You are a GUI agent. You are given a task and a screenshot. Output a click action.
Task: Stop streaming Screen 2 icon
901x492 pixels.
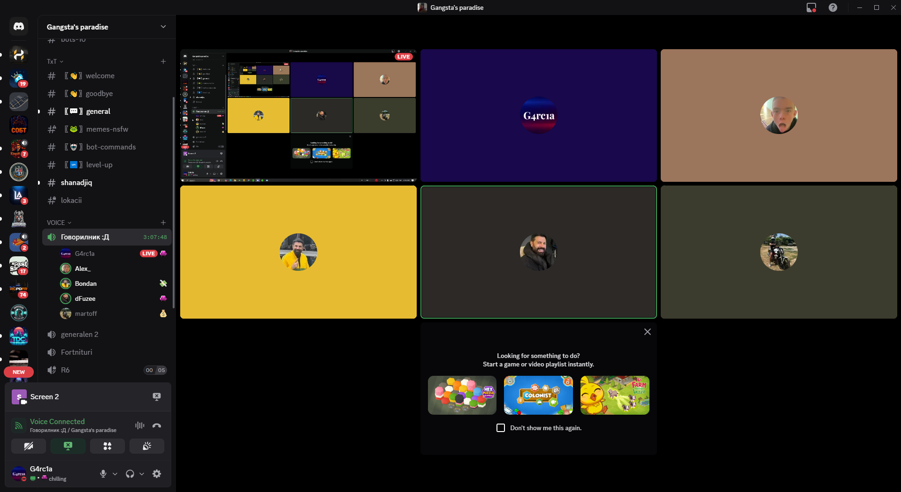[157, 397]
